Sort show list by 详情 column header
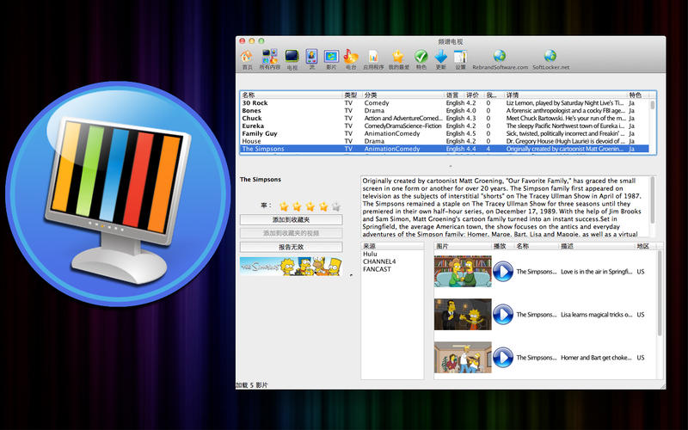This screenshot has width=688, height=430. coord(566,95)
